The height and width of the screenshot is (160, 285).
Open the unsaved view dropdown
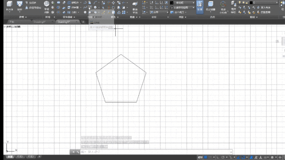click(183, 8)
